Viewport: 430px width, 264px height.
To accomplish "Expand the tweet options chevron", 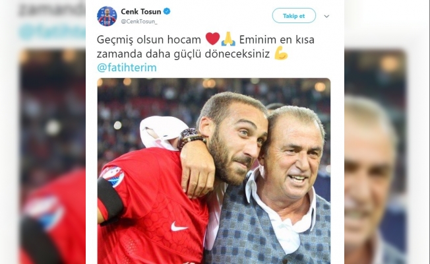I will 326,16.
